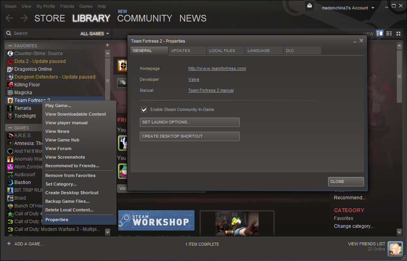Open the DLC tab
Viewport: 407px width, 261px height.
coord(302,51)
